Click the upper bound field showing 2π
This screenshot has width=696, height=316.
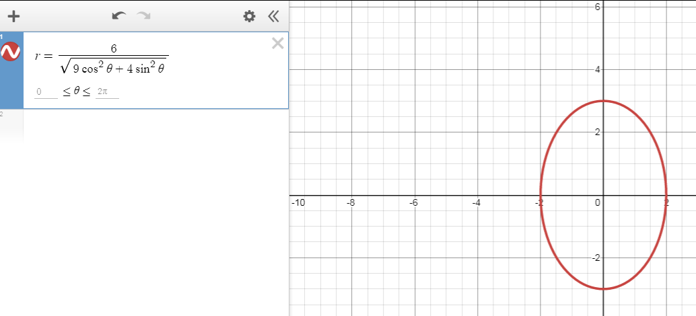tap(107, 91)
